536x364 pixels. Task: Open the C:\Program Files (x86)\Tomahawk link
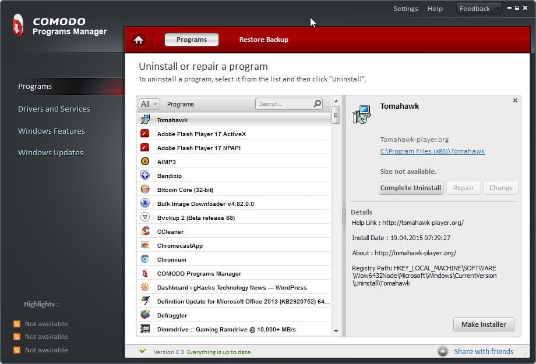(432, 152)
